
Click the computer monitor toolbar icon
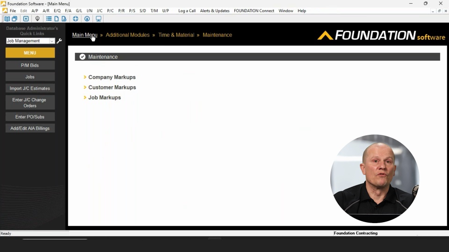click(99, 19)
